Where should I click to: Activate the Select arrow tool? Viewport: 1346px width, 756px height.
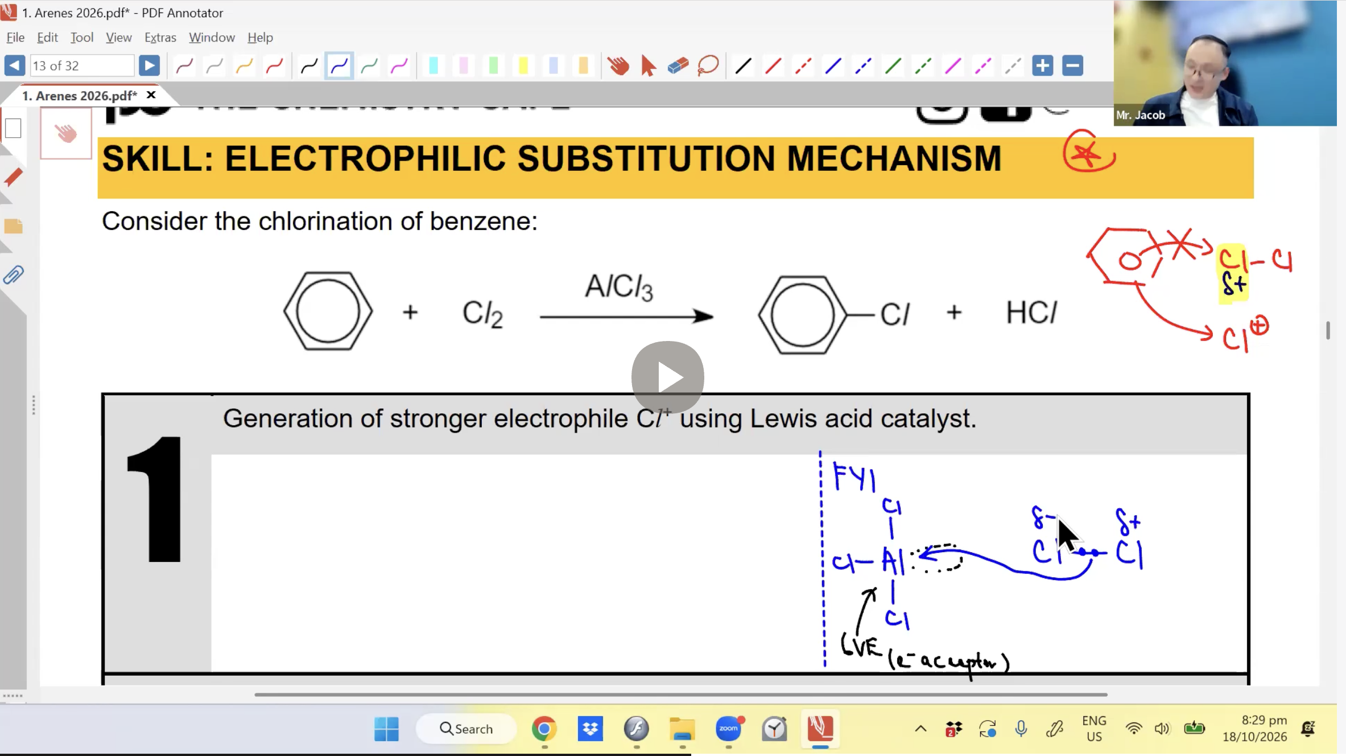click(x=648, y=66)
